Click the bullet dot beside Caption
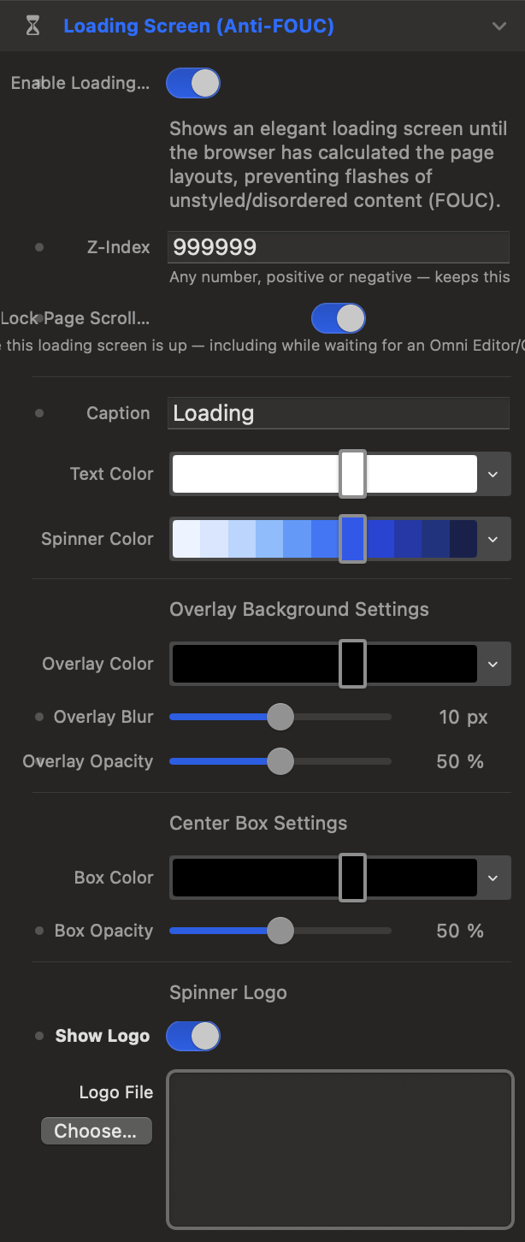The image size is (525, 1242). click(x=39, y=413)
